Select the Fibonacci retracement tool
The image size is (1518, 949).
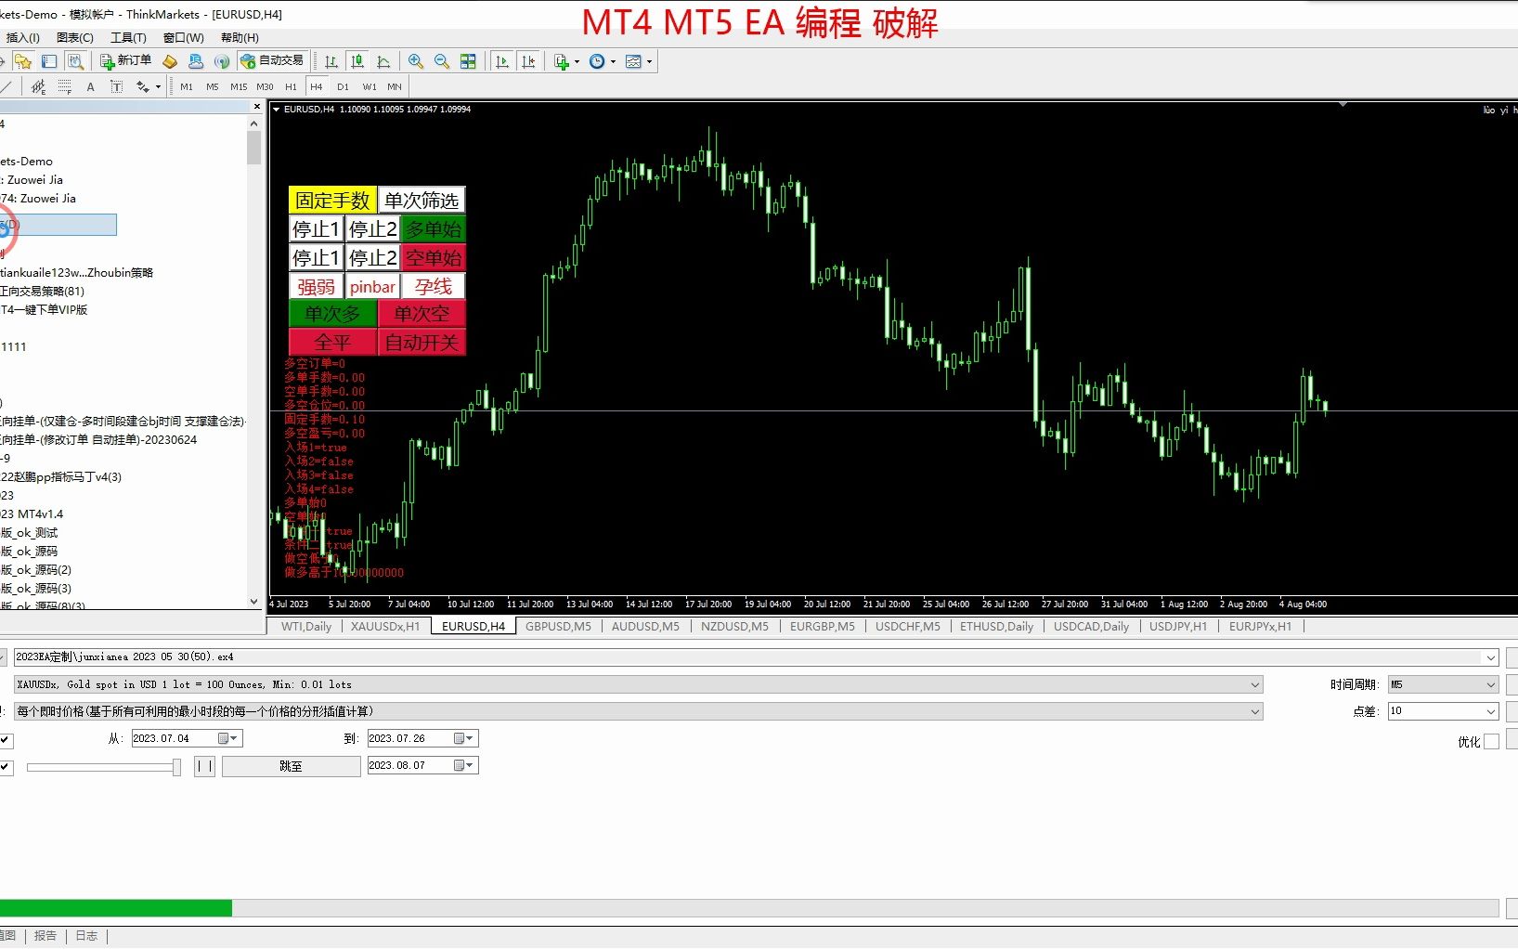[64, 86]
